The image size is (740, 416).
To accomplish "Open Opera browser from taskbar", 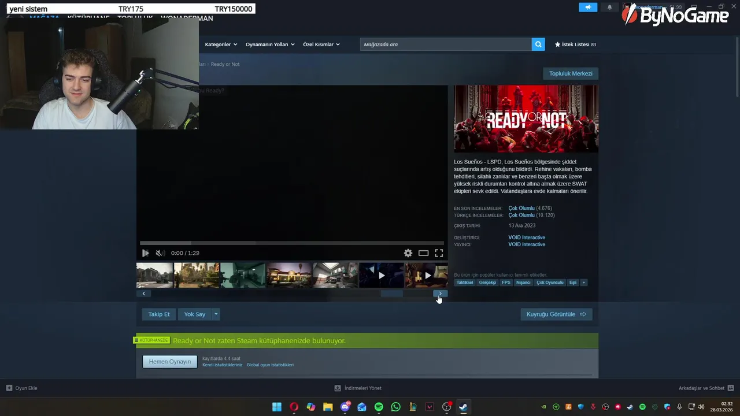I will coord(294,407).
